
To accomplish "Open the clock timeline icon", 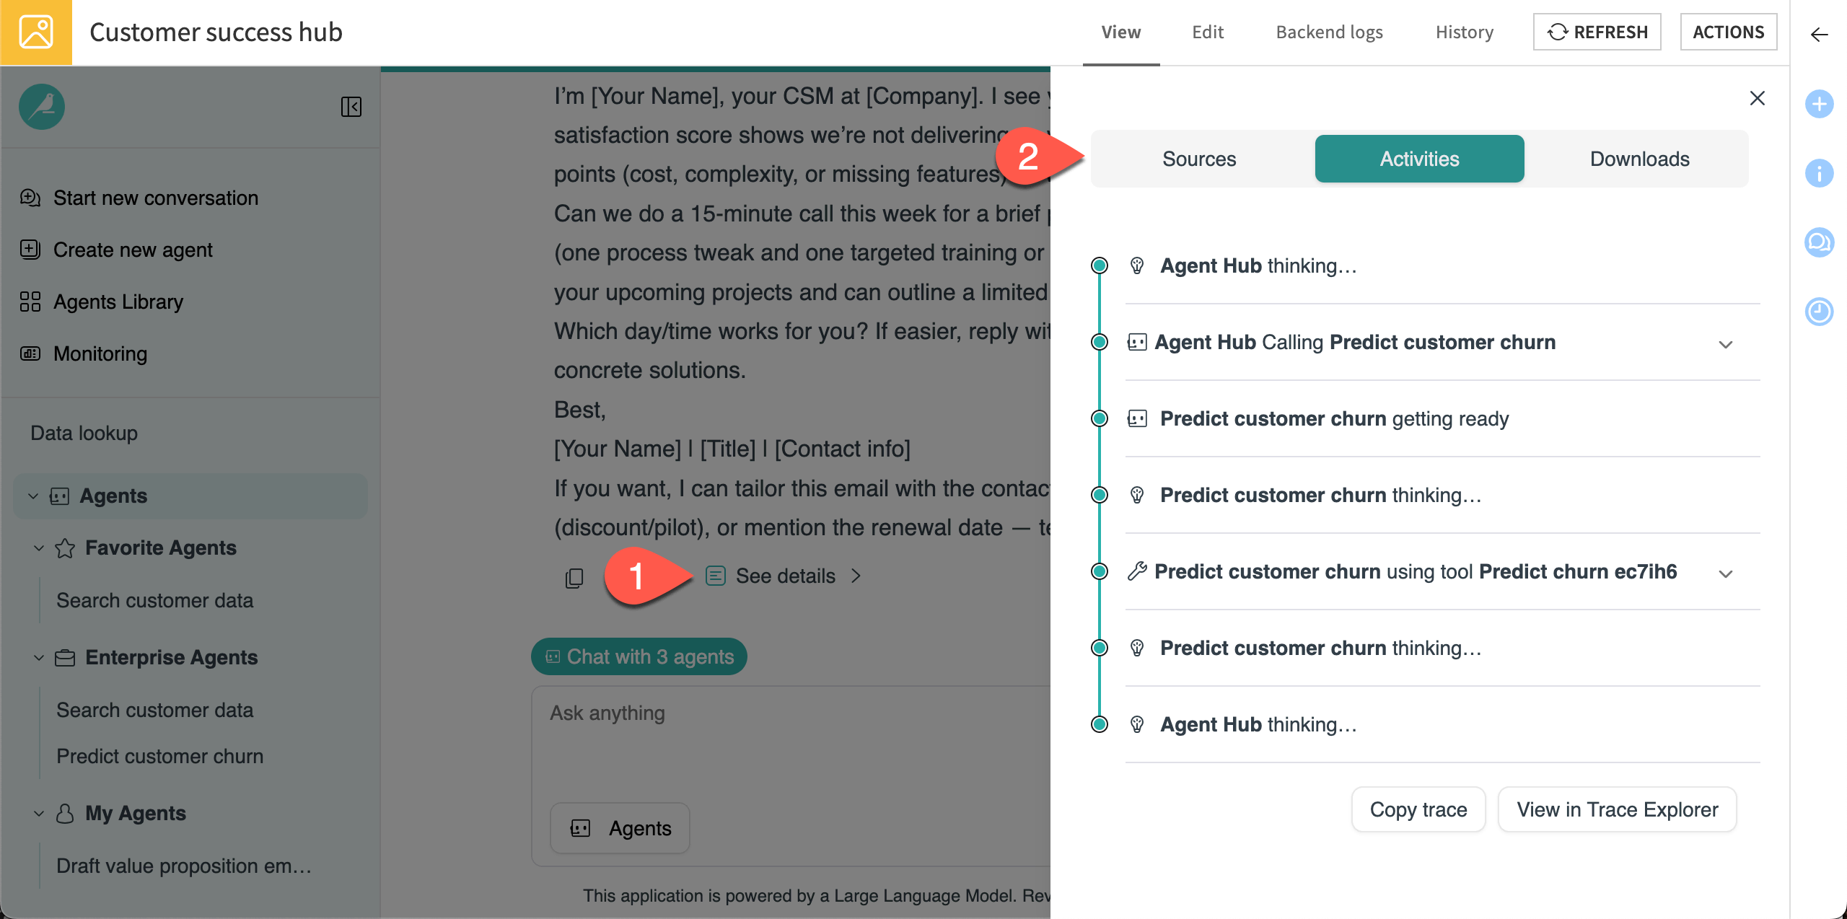I will pos(1819,312).
